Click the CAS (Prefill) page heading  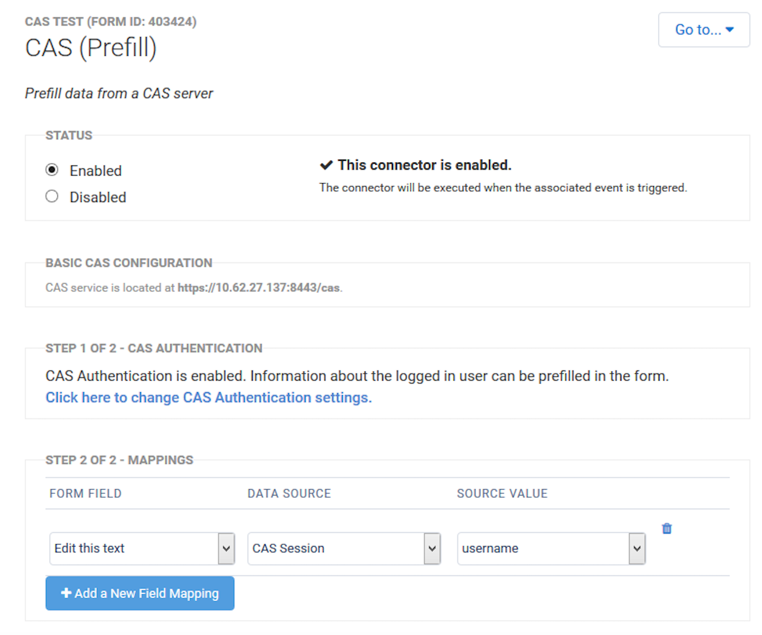[91, 48]
